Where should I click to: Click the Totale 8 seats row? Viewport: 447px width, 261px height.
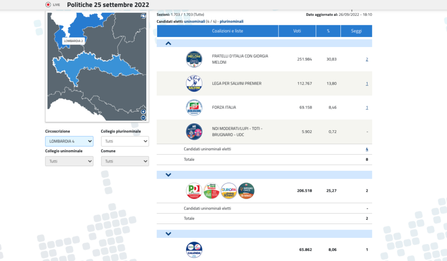tap(264, 159)
